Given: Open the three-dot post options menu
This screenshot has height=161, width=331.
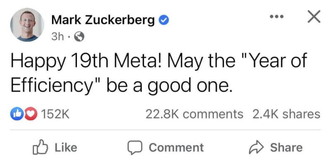Looking at the screenshot, I should coord(276,16).
